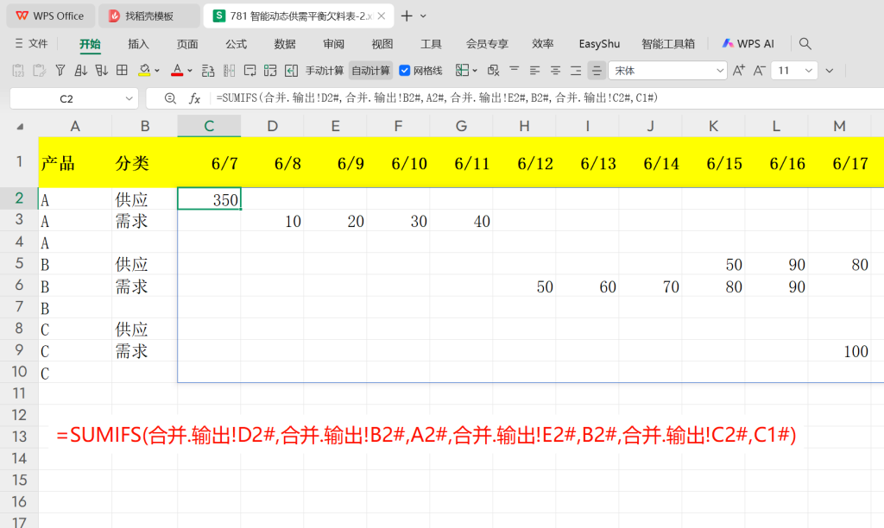The image size is (884, 528).
Task: Sort ascending with the A-down icon
Action: 80,71
